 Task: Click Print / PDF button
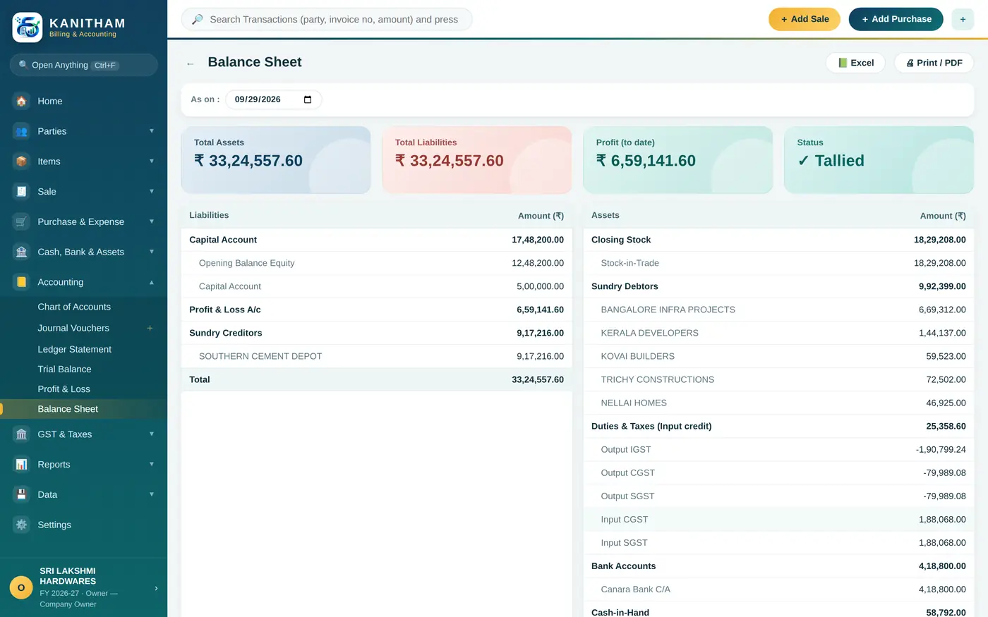pyautogui.click(x=934, y=63)
